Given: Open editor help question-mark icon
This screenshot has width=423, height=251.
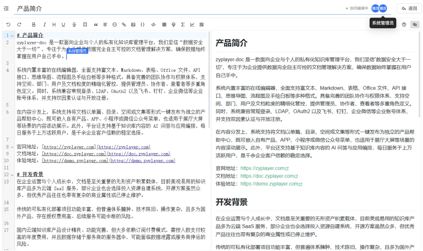Looking at the screenshot, I should pos(404,25).
